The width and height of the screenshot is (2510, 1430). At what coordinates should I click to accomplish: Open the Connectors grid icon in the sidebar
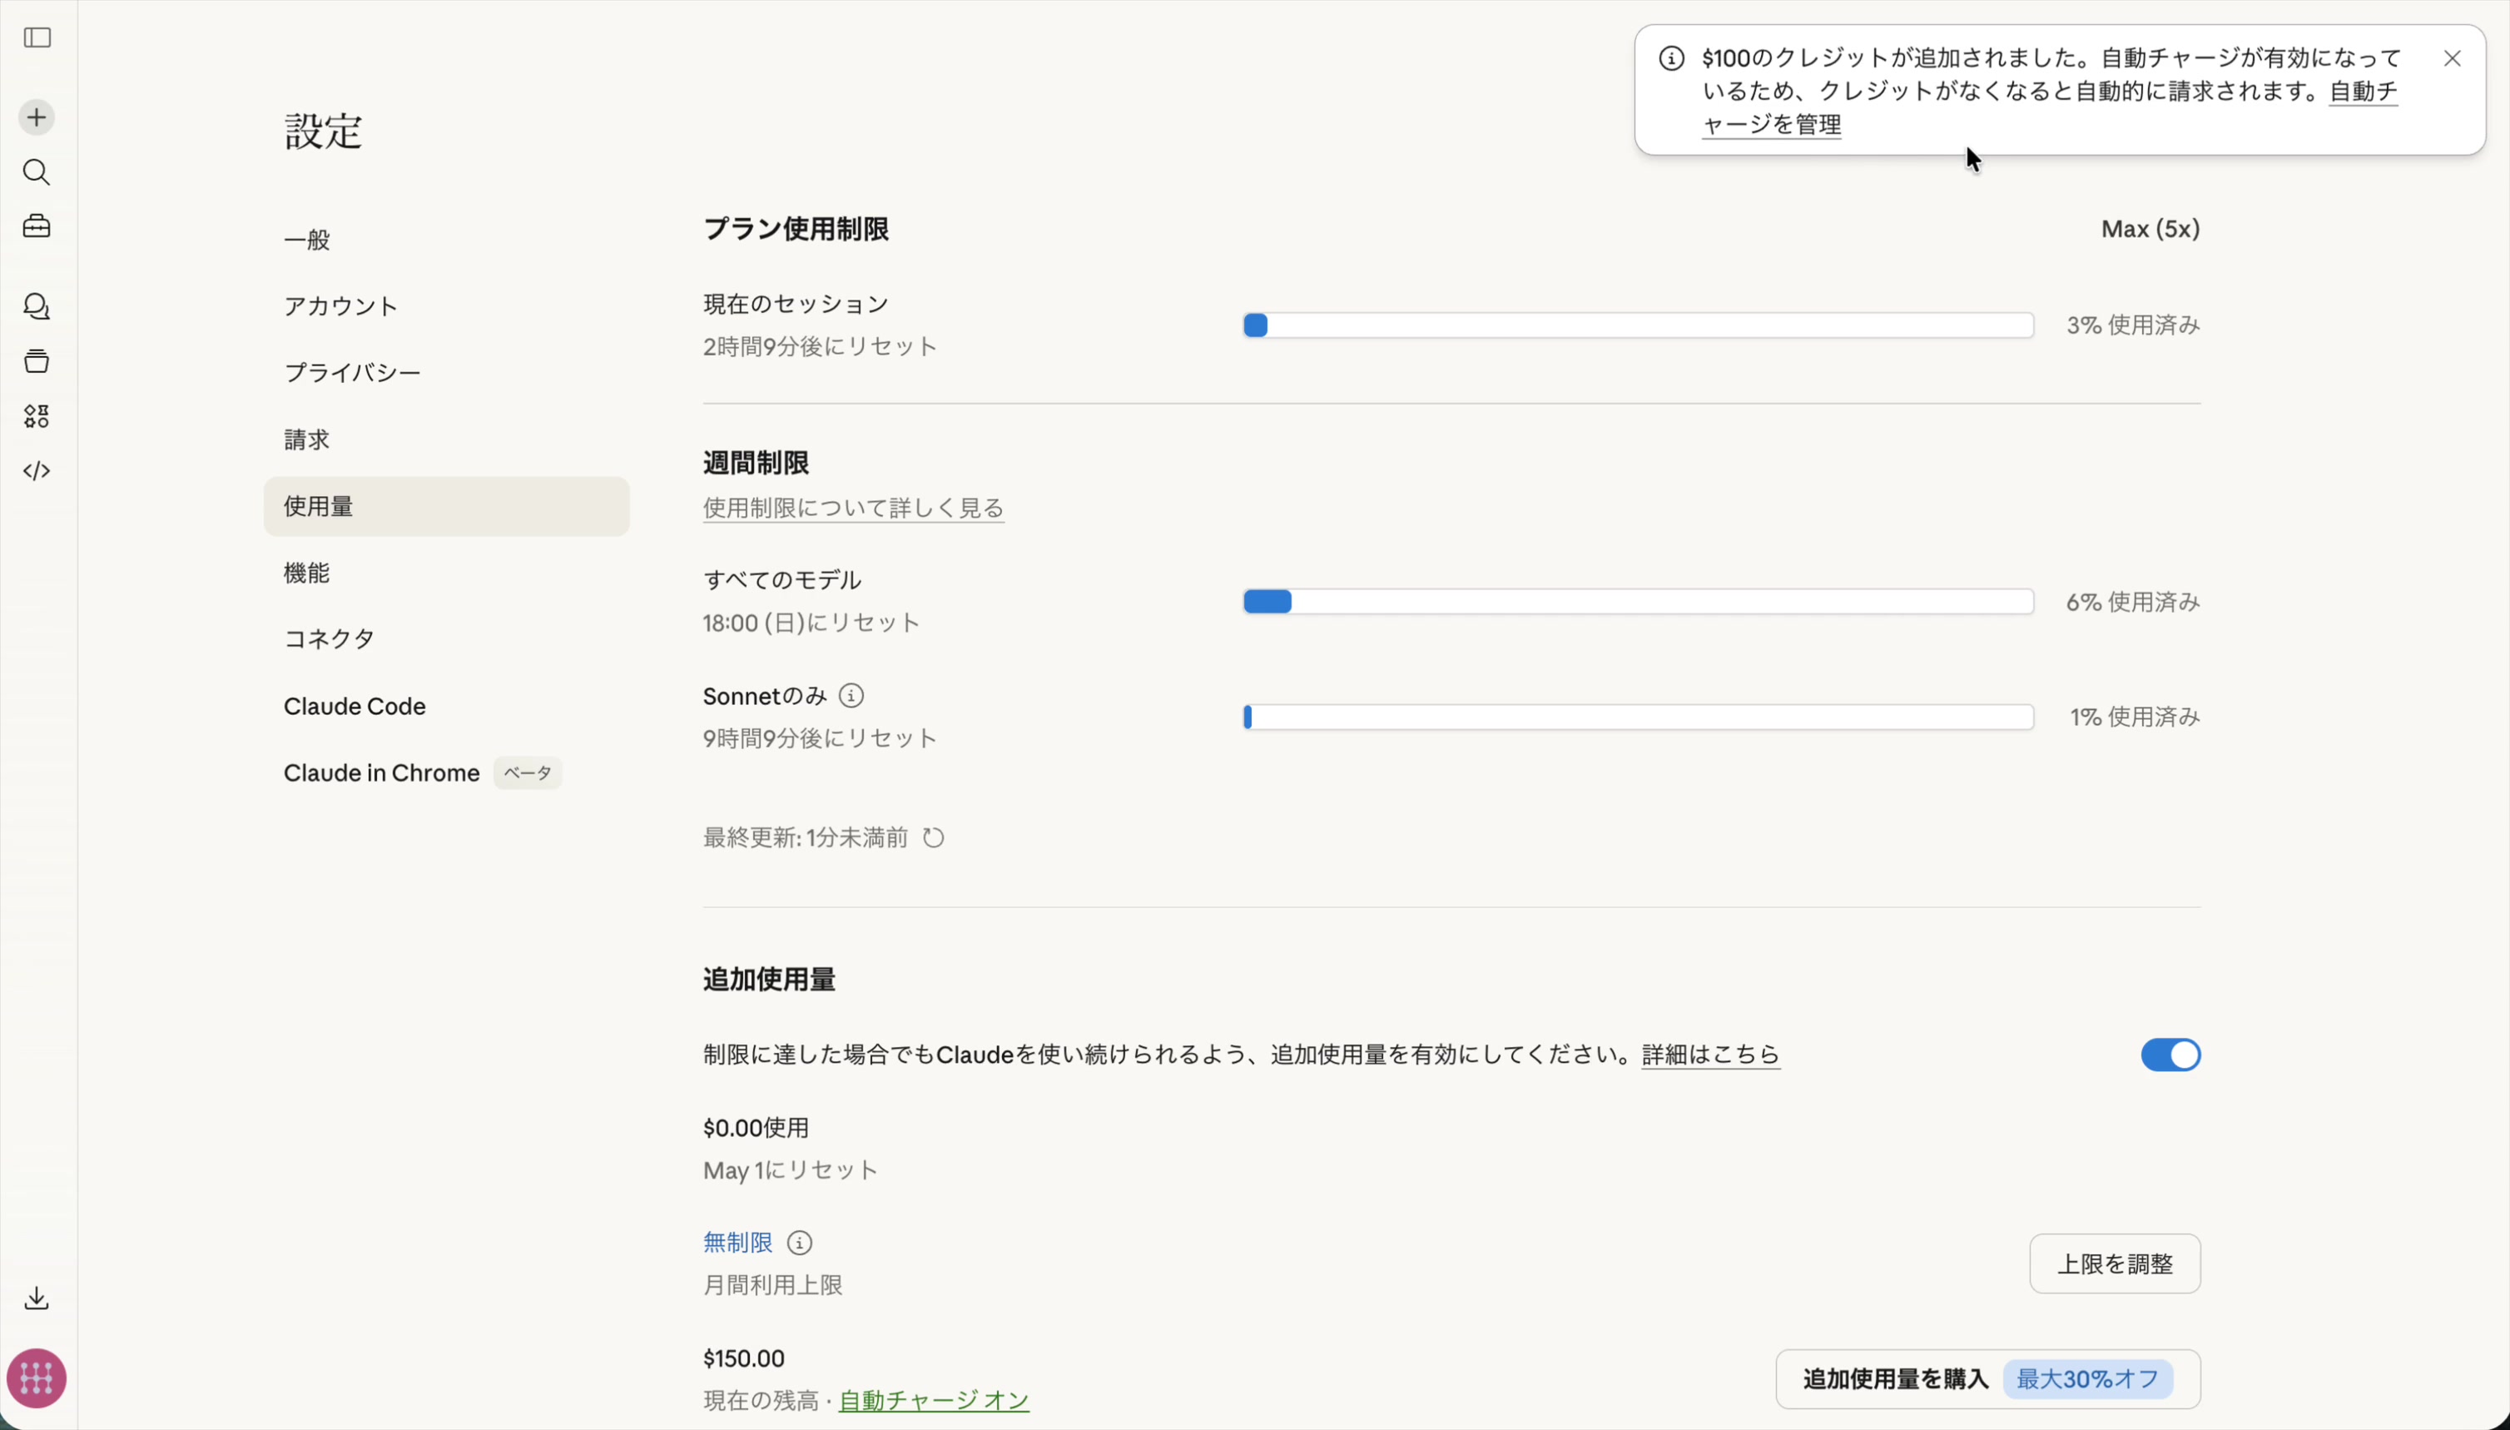(37, 415)
